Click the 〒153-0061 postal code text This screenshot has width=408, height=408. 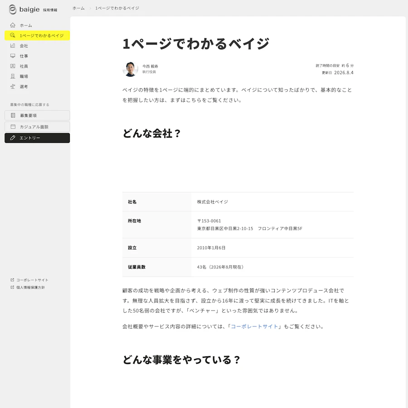coord(209,221)
